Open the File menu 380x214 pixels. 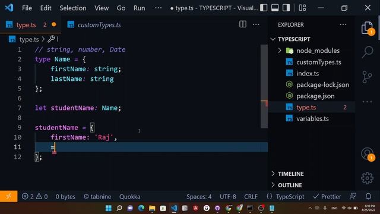pyautogui.click(x=27, y=8)
